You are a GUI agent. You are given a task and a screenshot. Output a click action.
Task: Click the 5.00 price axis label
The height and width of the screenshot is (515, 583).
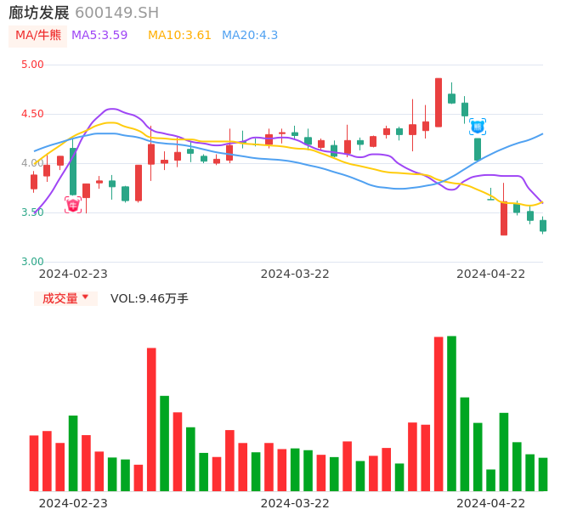tap(32, 65)
